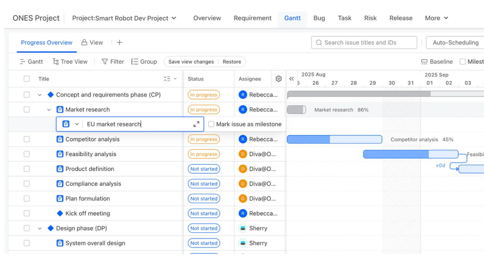Click the task icon beside Product definition
This screenshot has width=484, height=272.
click(x=60, y=169)
